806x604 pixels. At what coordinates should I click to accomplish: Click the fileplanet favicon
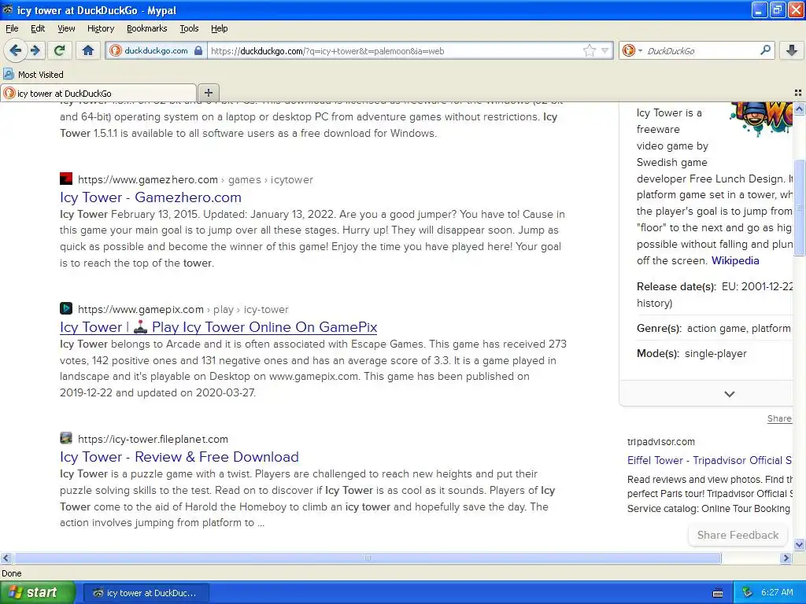[x=66, y=438]
